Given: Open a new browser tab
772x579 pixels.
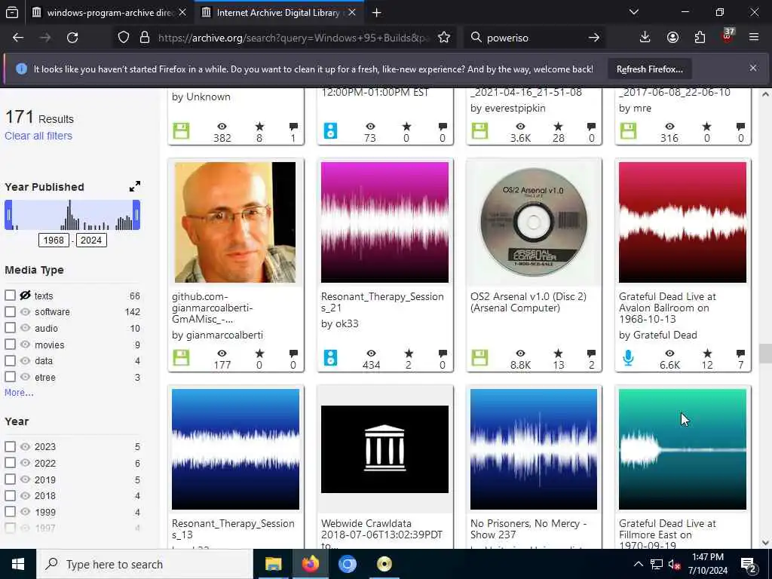Looking at the screenshot, I should point(377,13).
